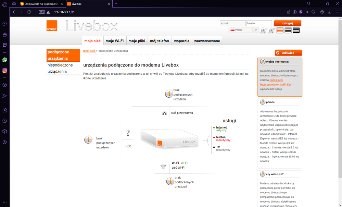This screenshot has height=207, width=342.
Task: Take a snapshot with camera icon
Action: pos(295,12)
